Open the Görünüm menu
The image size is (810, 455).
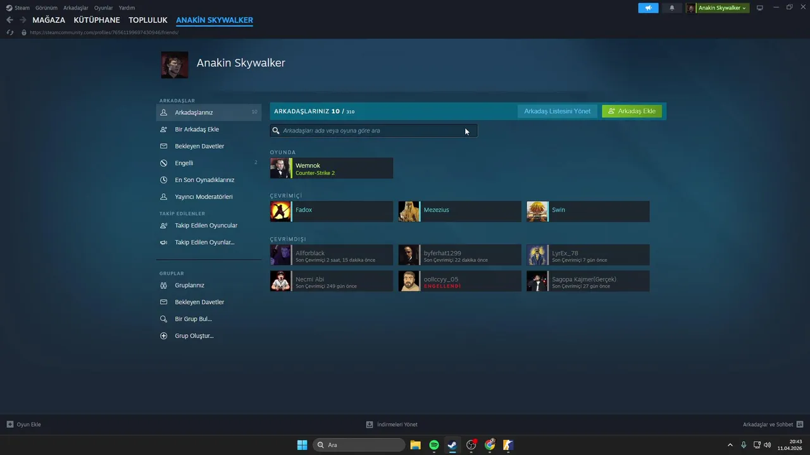pyautogui.click(x=46, y=8)
